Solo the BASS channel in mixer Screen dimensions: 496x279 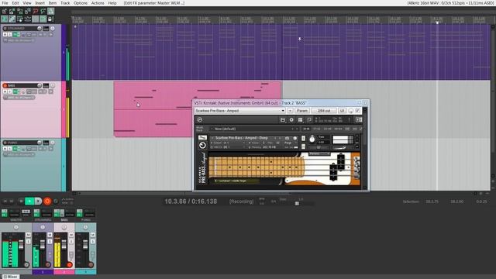[71, 241]
